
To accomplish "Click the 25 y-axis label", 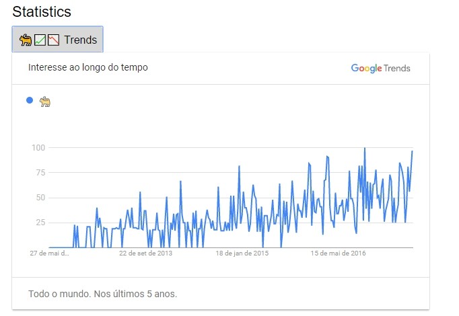I will [40, 223].
